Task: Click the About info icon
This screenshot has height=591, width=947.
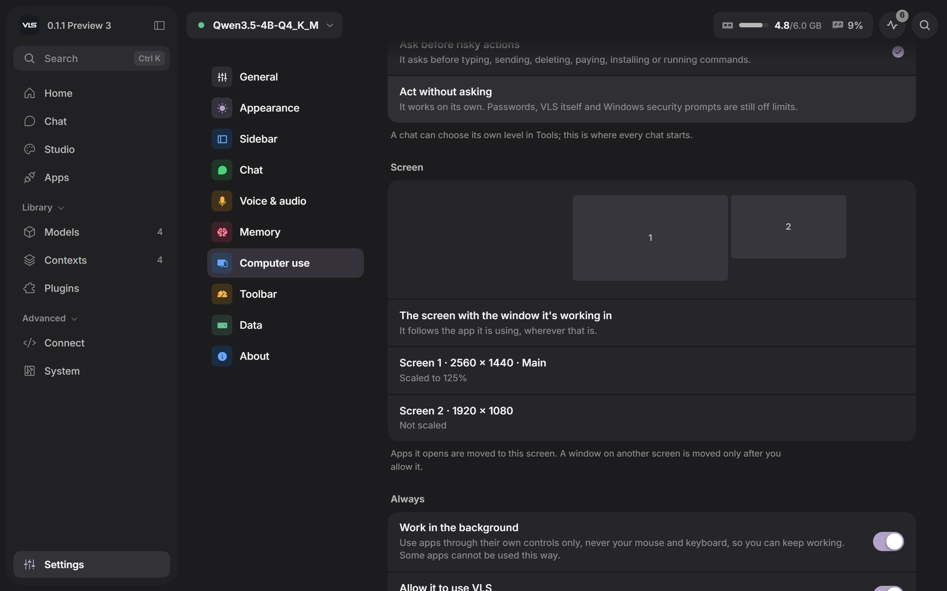Action: click(x=222, y=356)
